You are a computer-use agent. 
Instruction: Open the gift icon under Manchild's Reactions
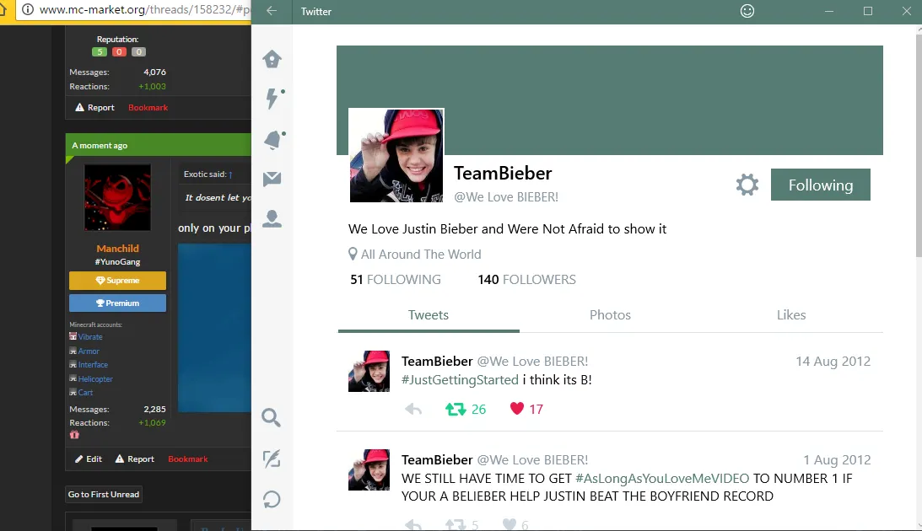click(x=74, y=435)
